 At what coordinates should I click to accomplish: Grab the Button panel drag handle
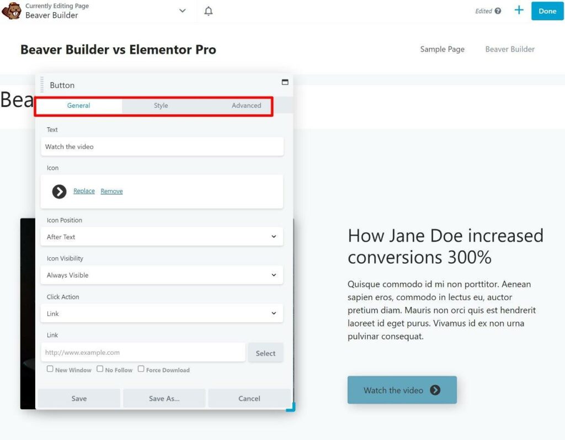(x=42, y=84)
